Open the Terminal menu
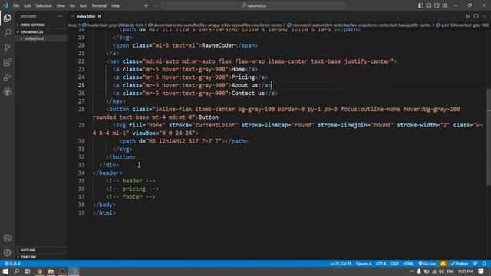Screen dimensions: 491x276 [x=99, y=5]
